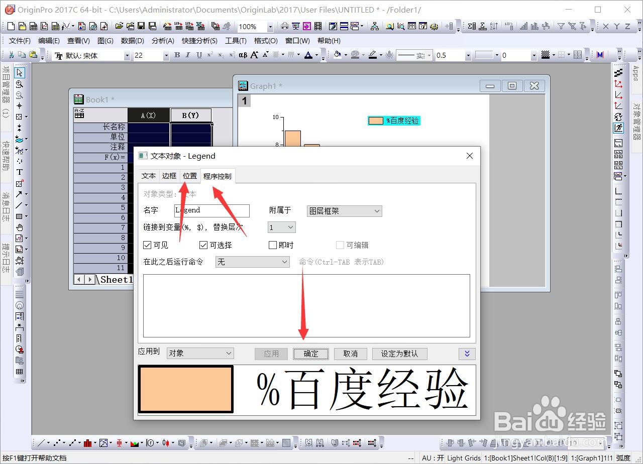Toggle the 可选择 checkbox
Image resolution: width=643 pixels, height=464 pixels.
[203, 245]
